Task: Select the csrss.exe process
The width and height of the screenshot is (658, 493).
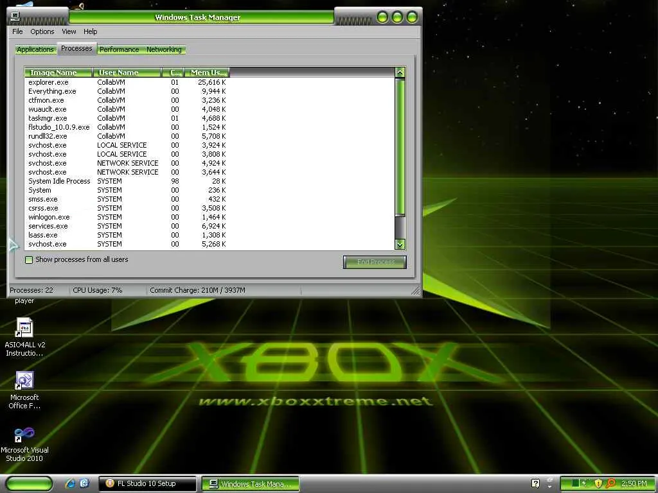Action: 127,209
